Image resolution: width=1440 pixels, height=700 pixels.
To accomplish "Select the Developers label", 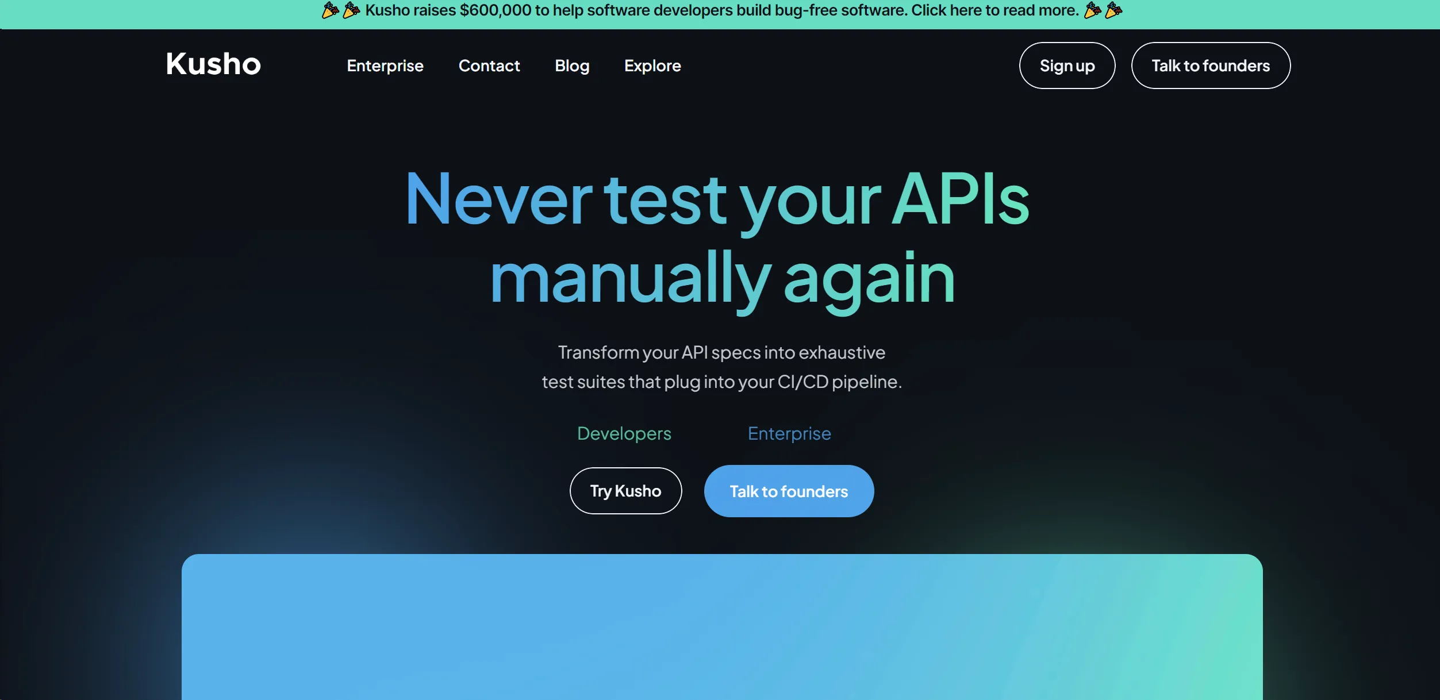I will pyautogui.click(x=624, y=433).
